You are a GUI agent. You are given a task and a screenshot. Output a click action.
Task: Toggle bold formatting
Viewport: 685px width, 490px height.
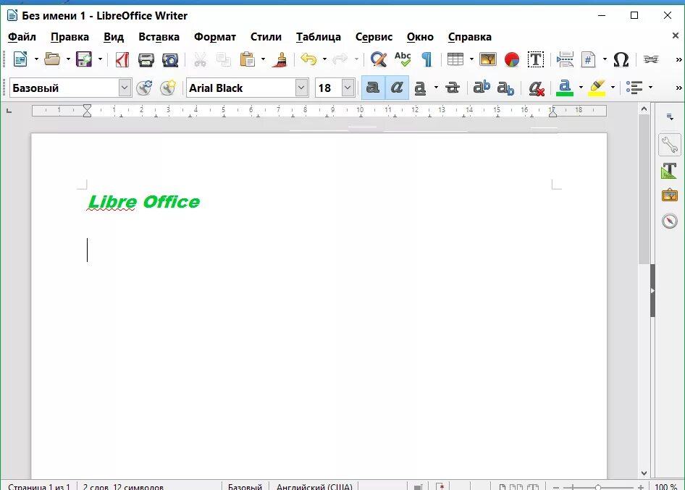point(373,88)
